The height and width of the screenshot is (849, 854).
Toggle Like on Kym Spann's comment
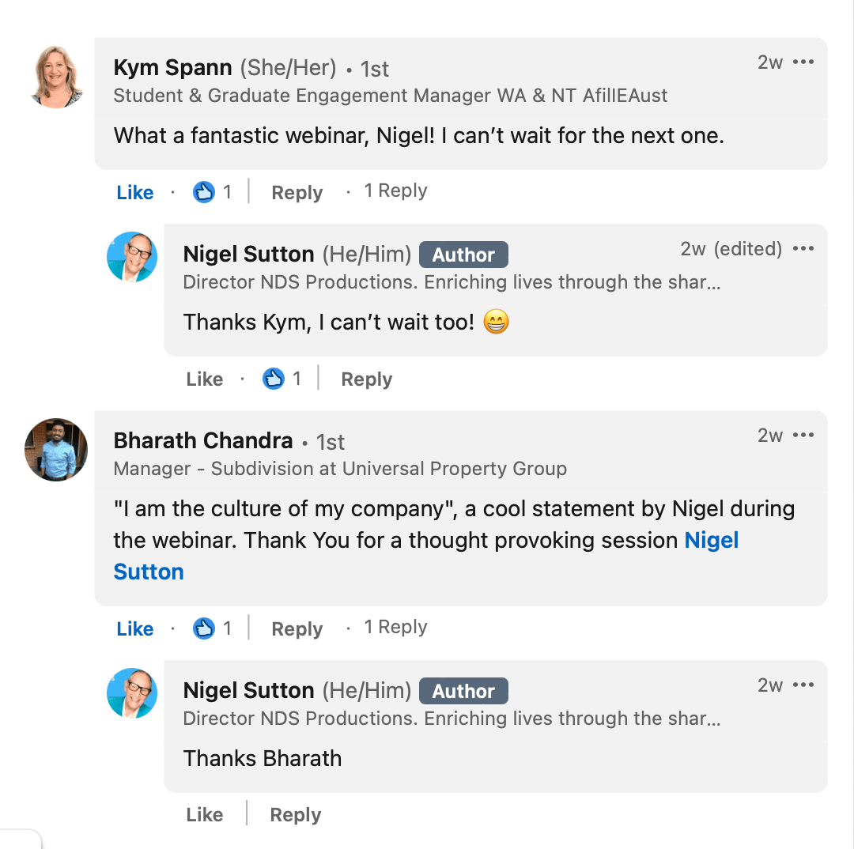tap(135, 192)
